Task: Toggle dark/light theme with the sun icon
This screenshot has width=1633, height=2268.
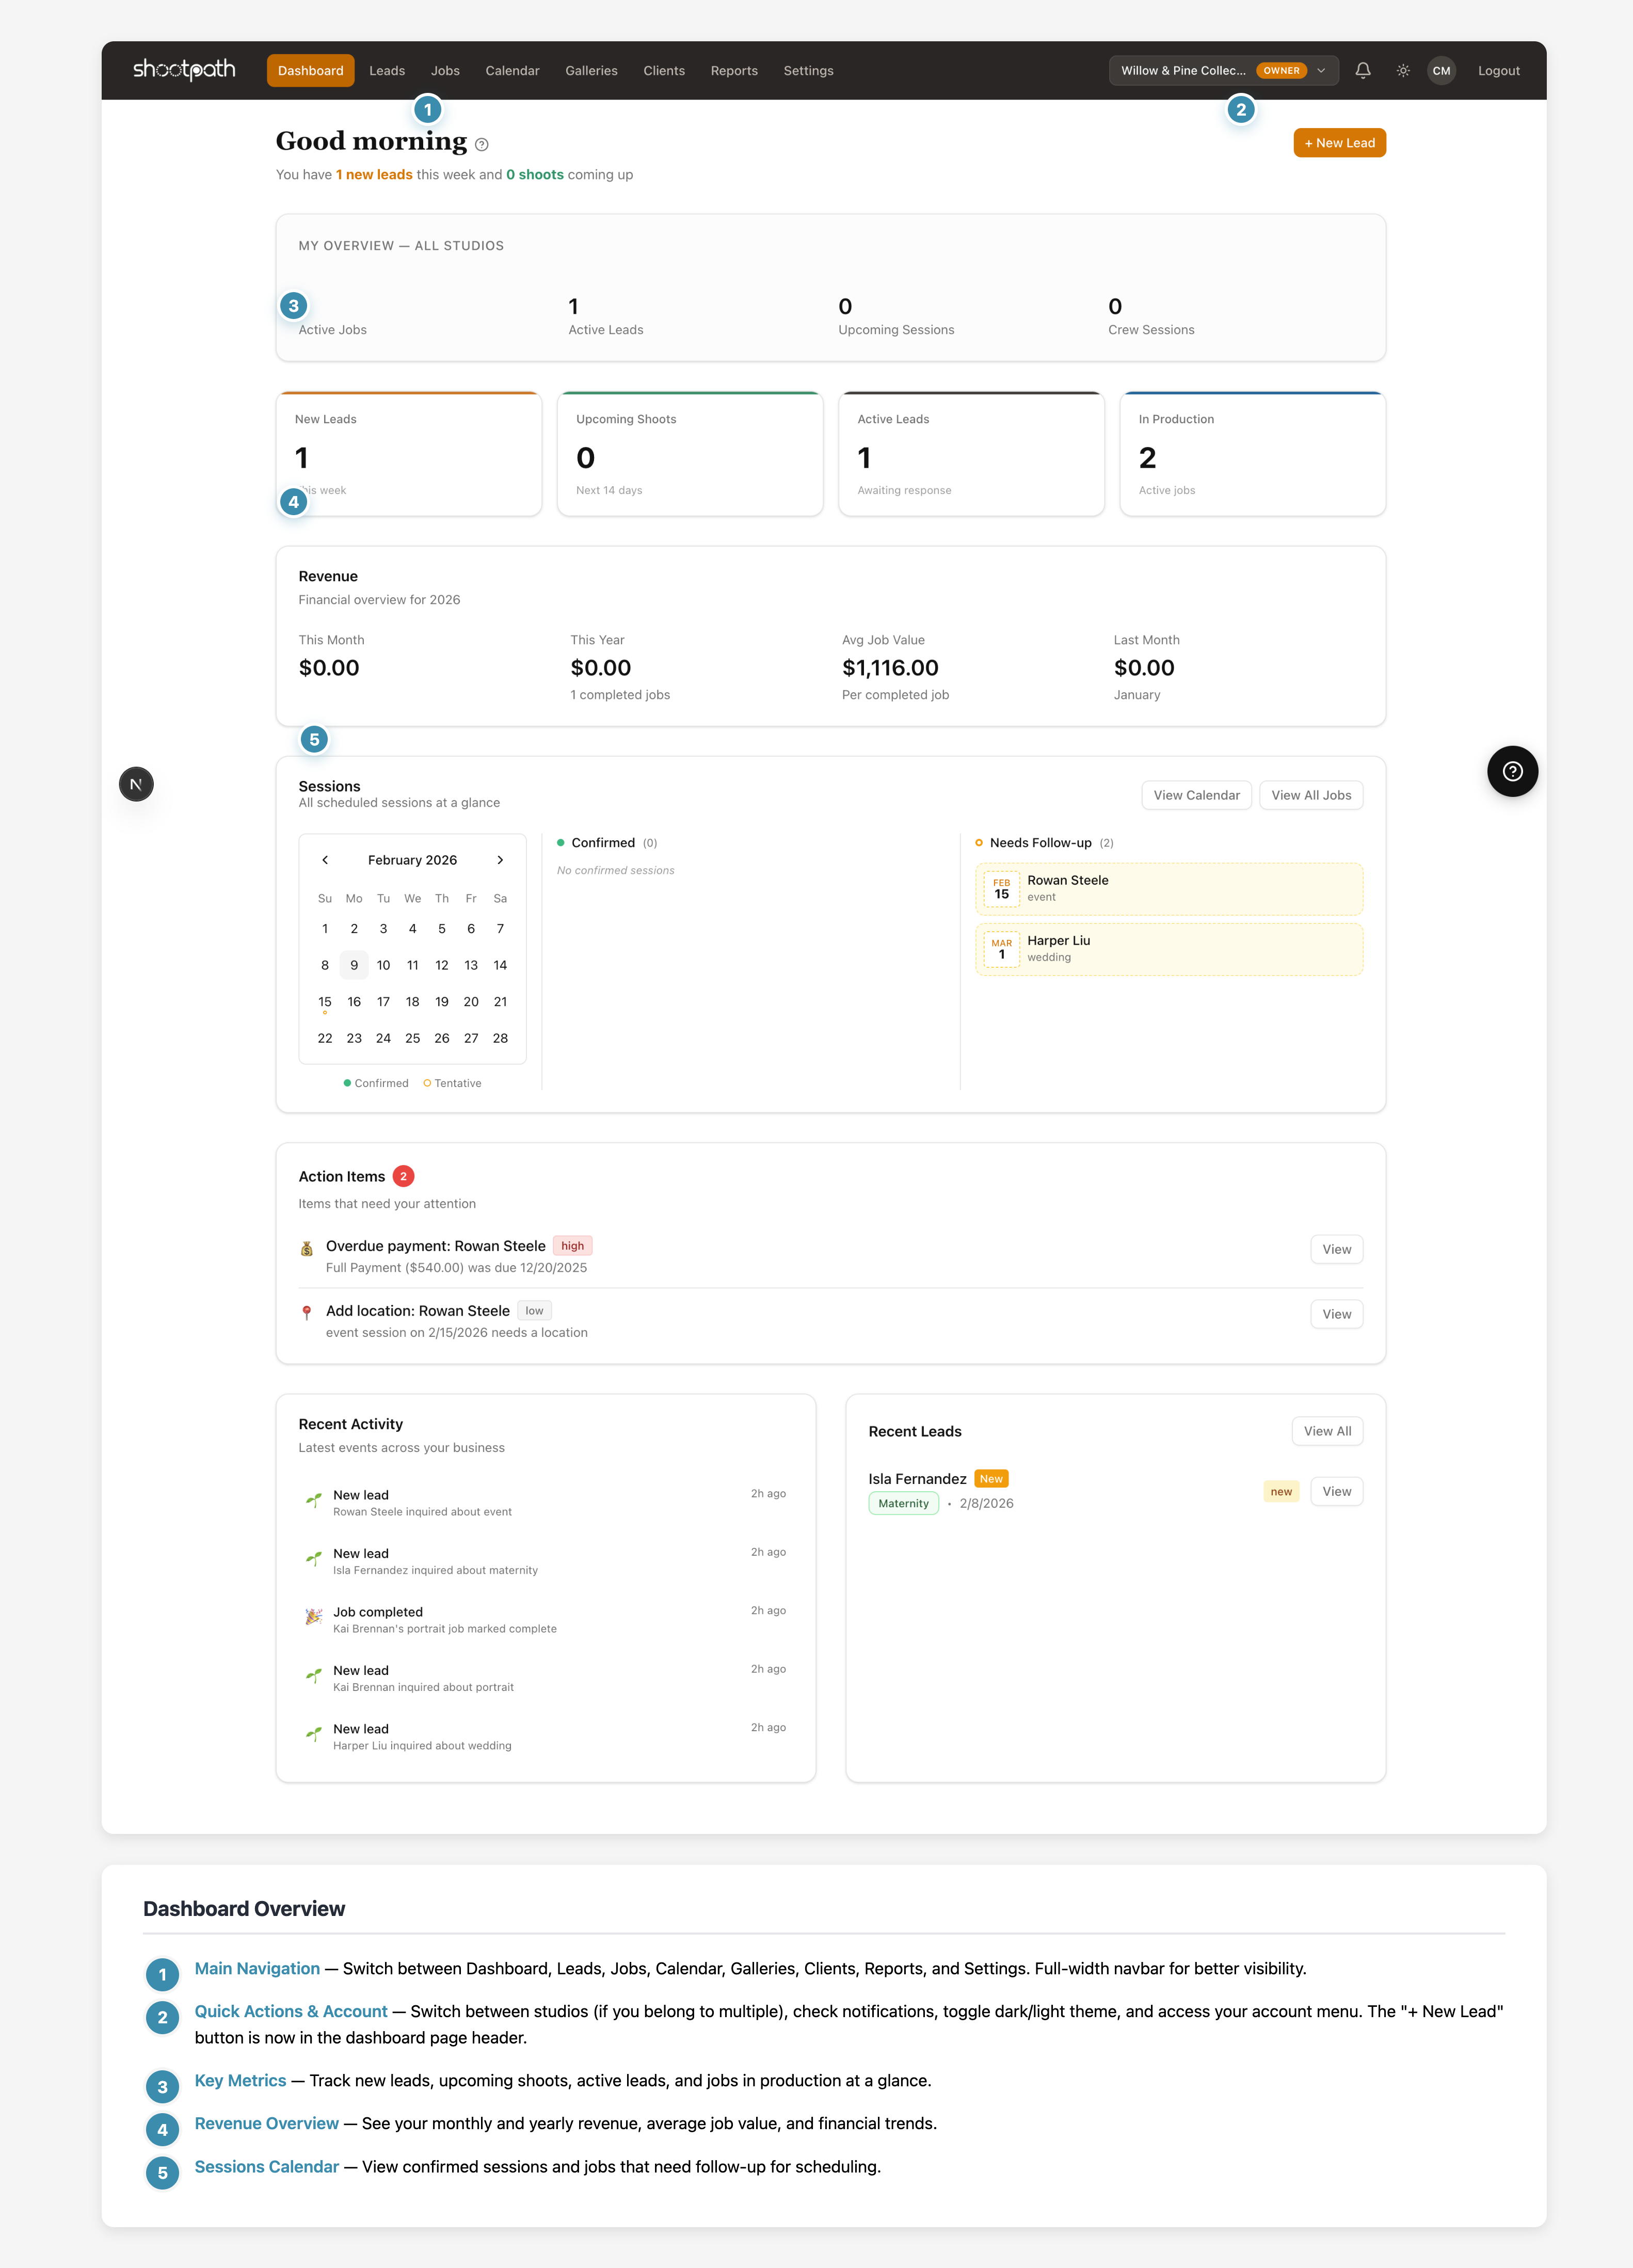Action: 1402,70
